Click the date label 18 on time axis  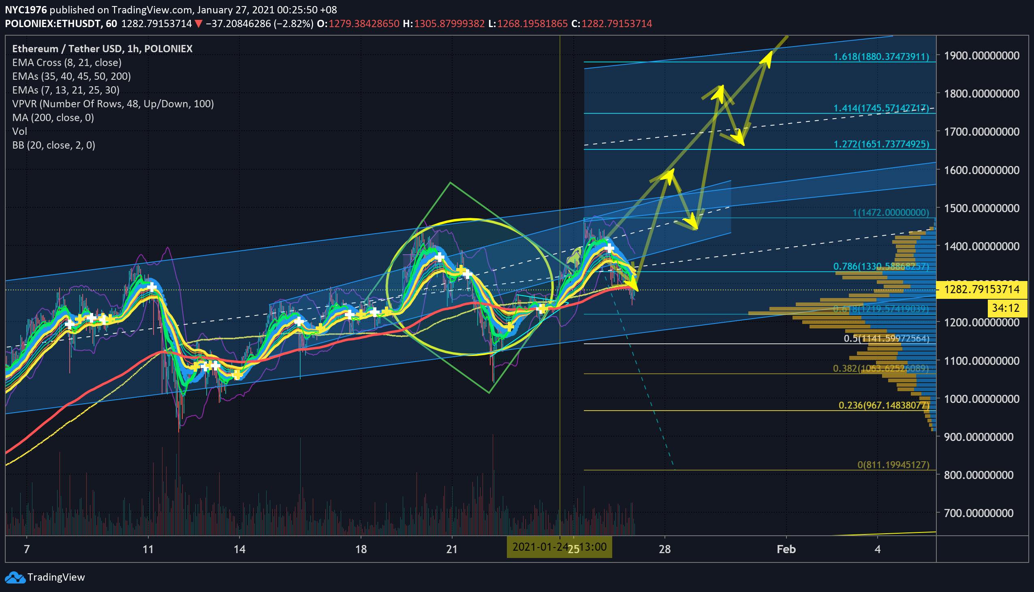pos(361,550)
